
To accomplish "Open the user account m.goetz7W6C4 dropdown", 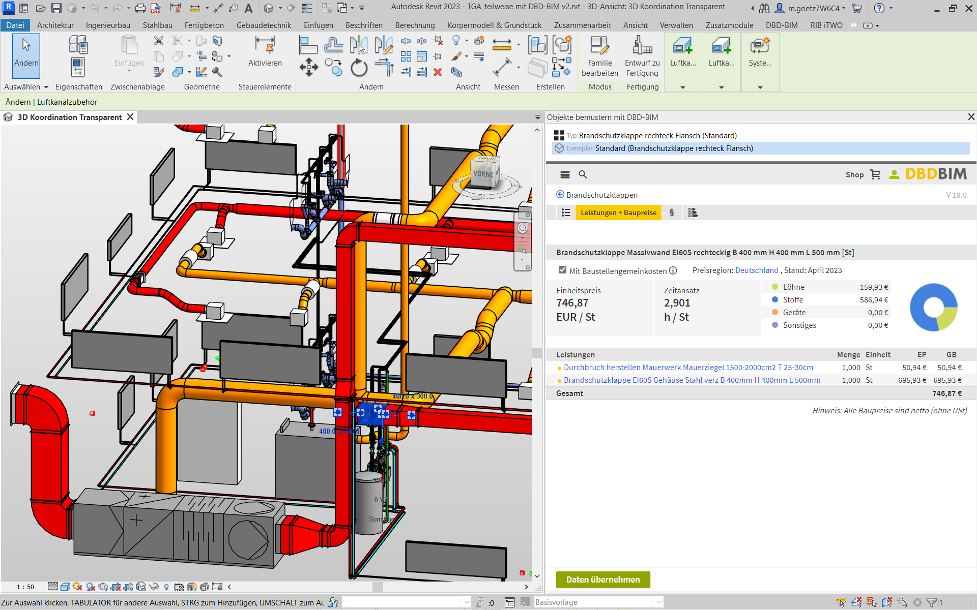I will (844, 8).
